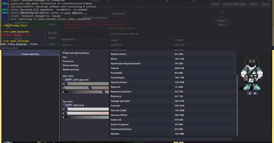This screenshot has width=274, height=143.
Task: Click the Import profile button
Action: 221,21
